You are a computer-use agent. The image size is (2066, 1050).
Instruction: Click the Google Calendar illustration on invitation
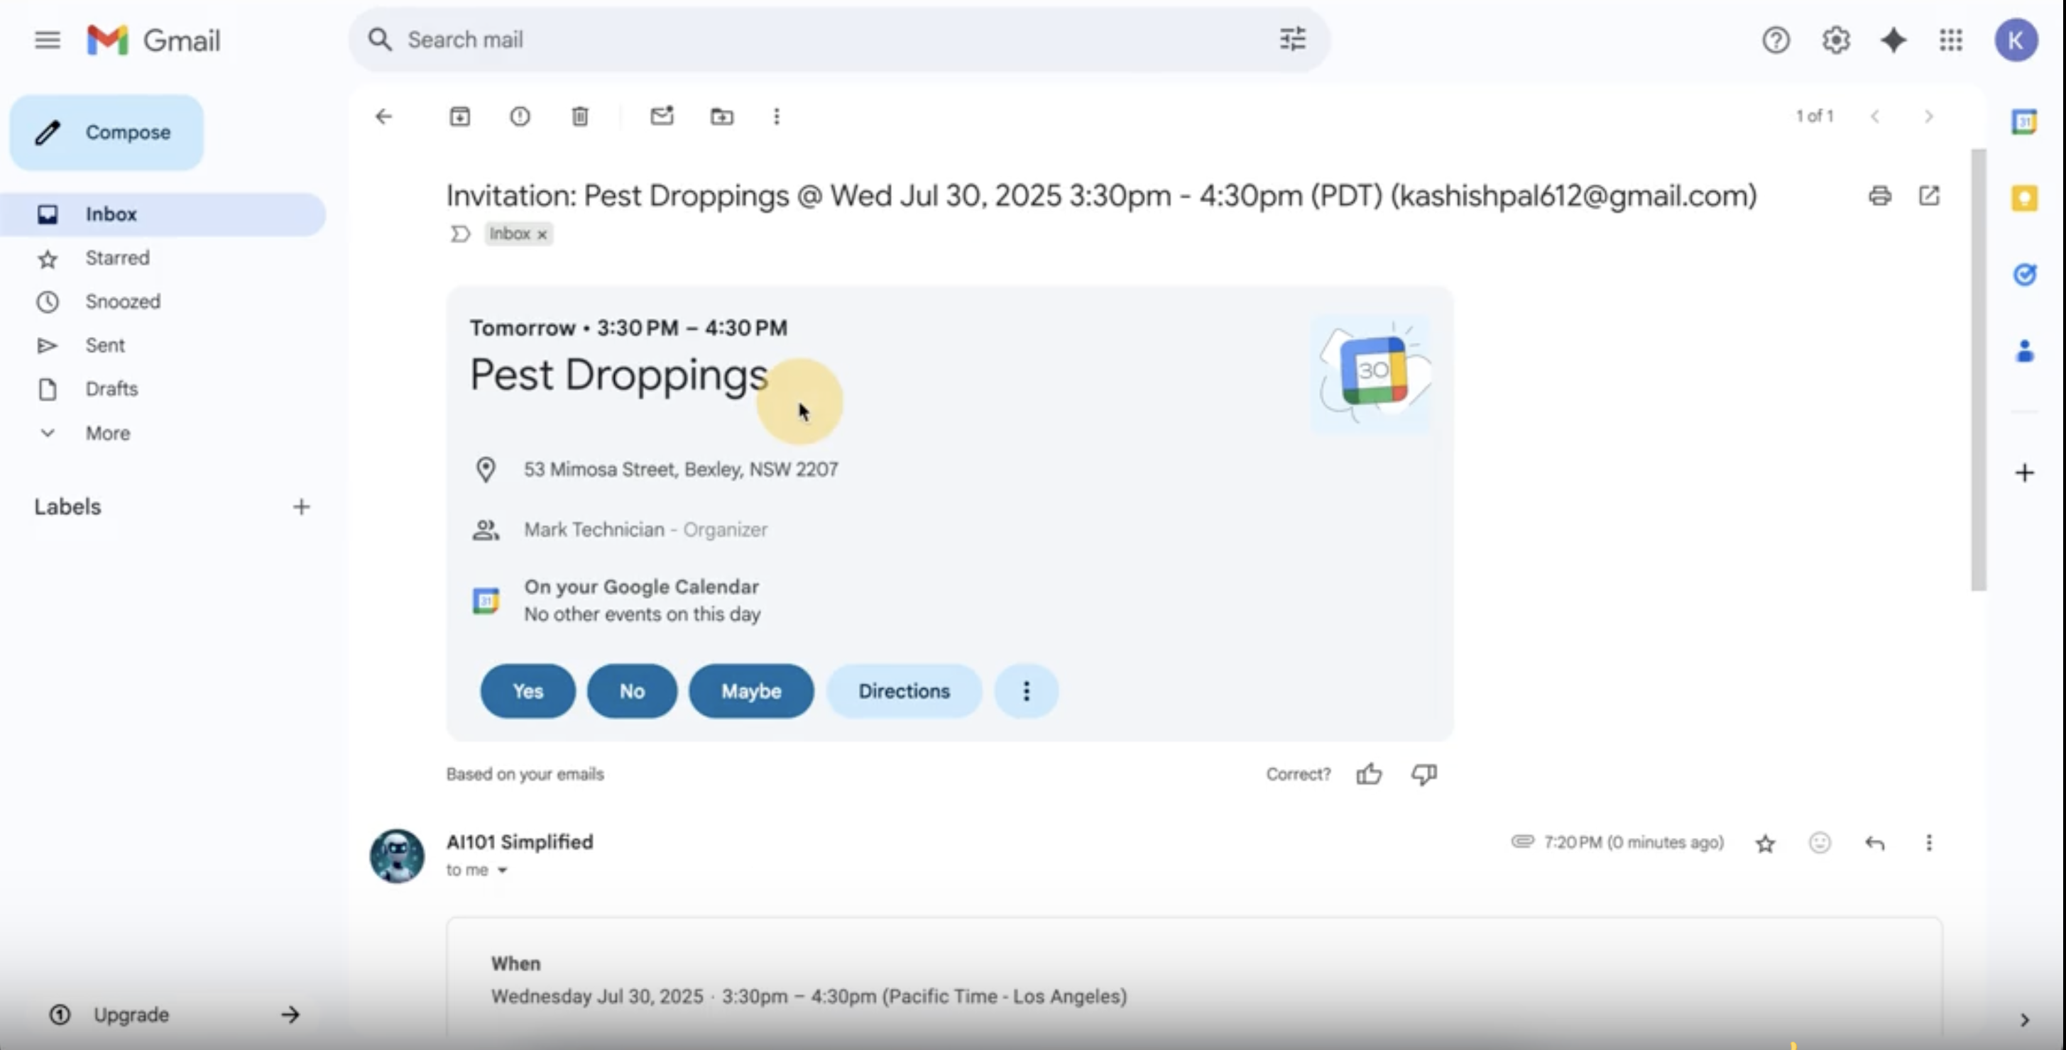coord(1371,373)
